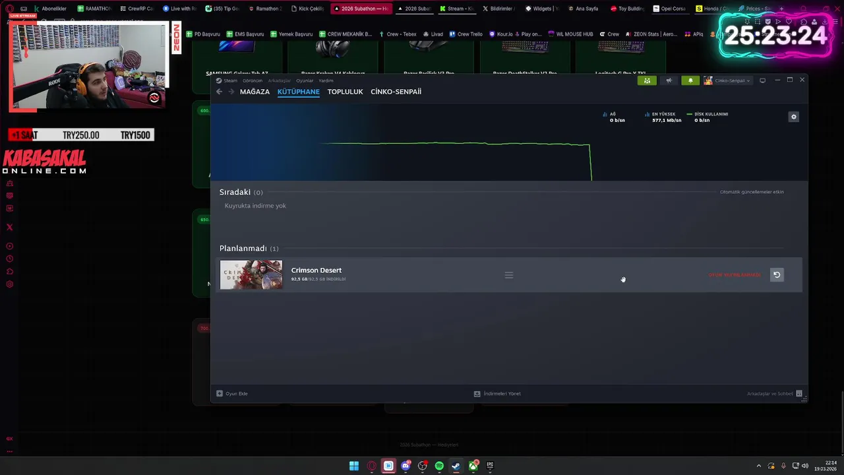The height and width of the screenshot is (475, 844).
Task: Open the EMS Başvuru bookmark
Action: click(245, 34)
